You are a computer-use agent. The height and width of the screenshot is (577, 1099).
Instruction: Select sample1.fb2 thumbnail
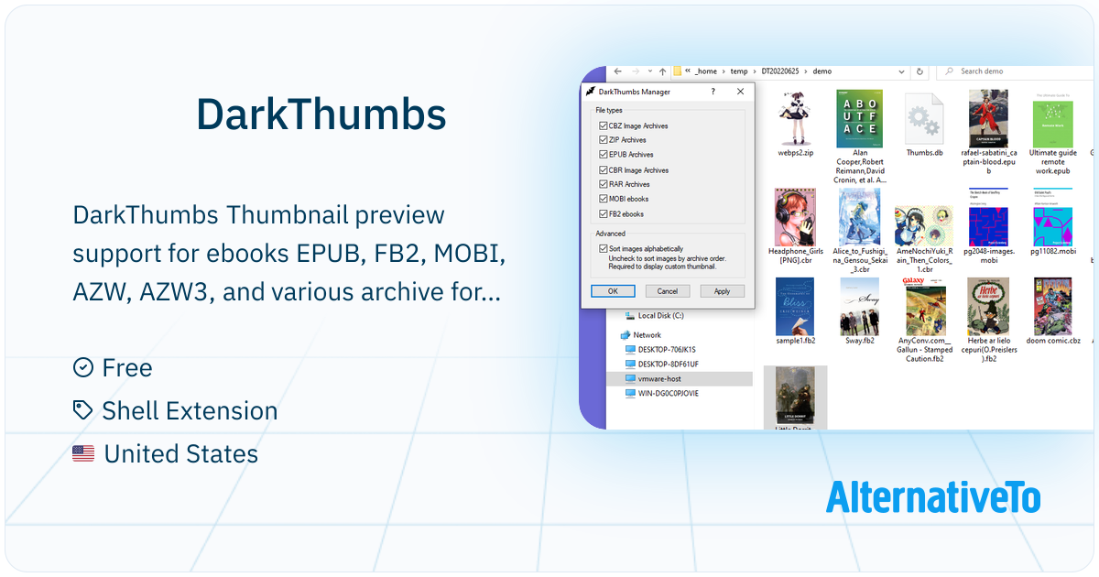coord(795,307)
